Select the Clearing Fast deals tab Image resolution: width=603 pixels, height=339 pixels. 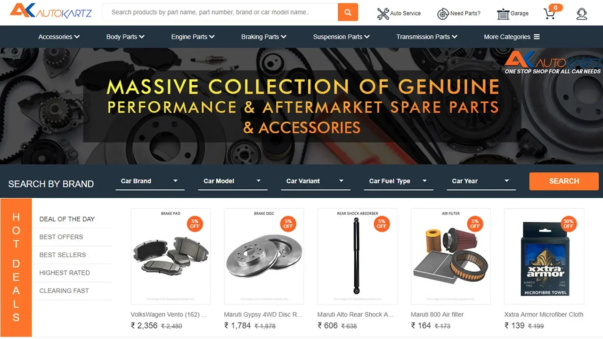(64, 291)
